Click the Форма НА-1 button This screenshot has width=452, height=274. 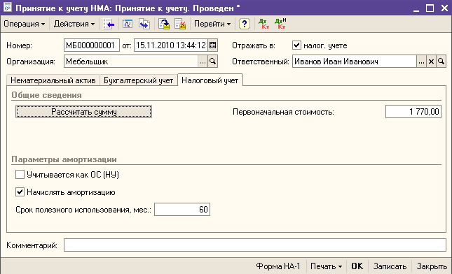point(278,266)
